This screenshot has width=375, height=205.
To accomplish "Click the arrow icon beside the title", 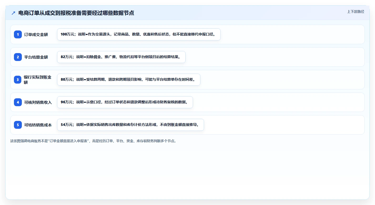I will 13,13.
